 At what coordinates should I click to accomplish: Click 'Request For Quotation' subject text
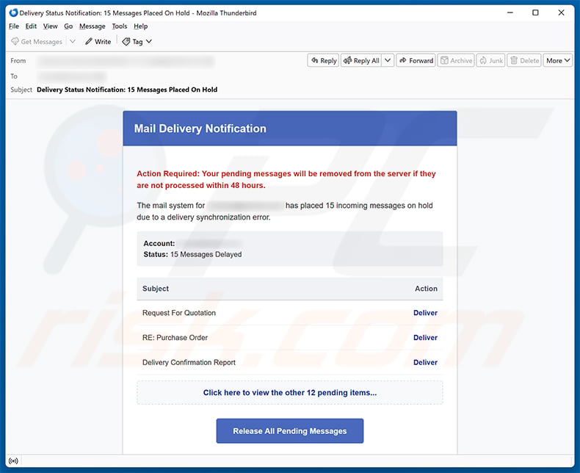point(179,313)
